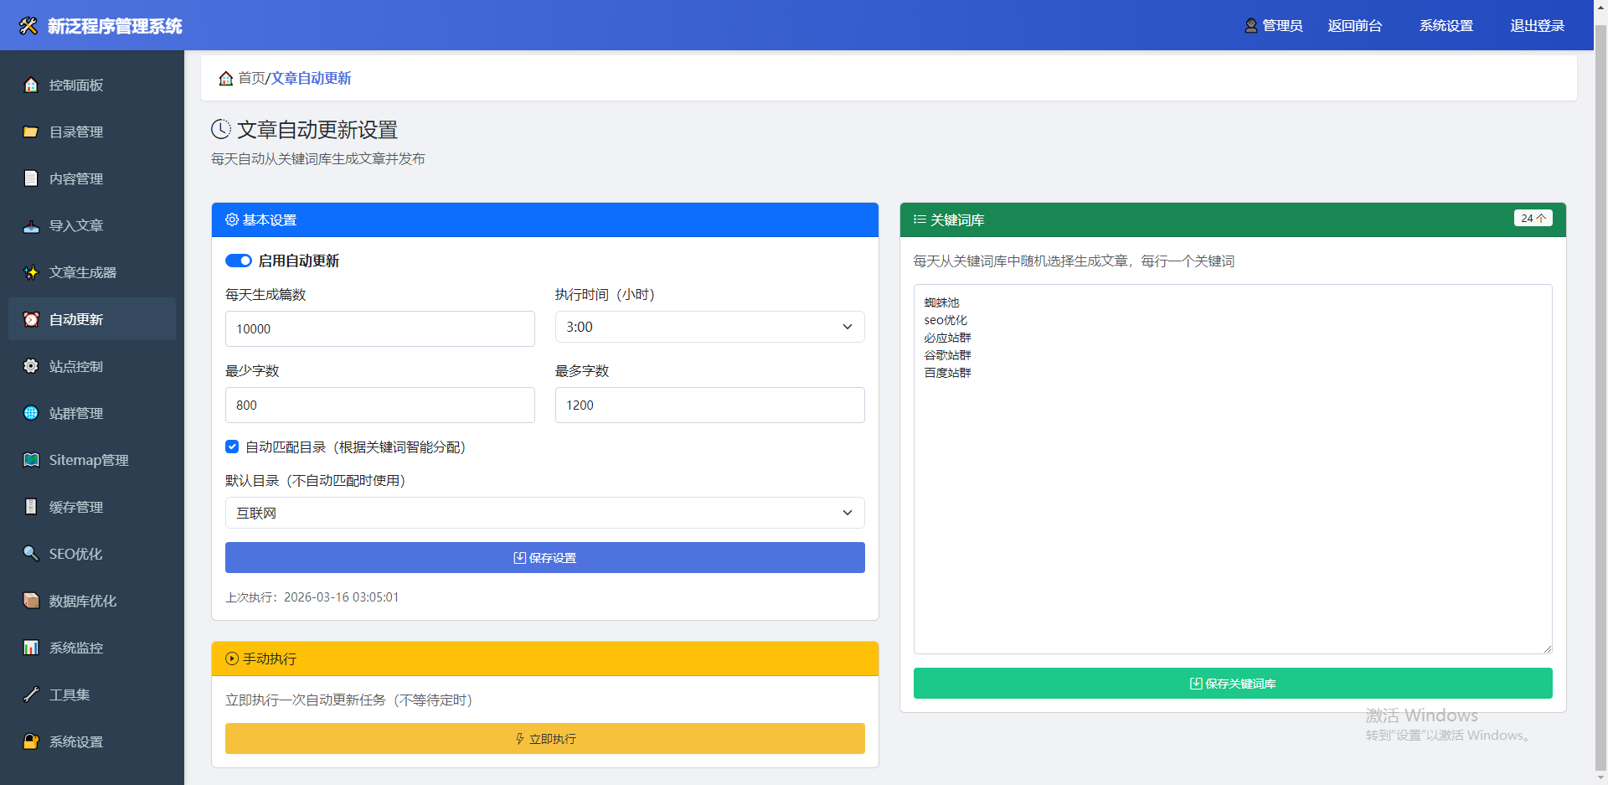
Task: Click the green 保存关键词库 button
Action: click(x=1232, y=684)
